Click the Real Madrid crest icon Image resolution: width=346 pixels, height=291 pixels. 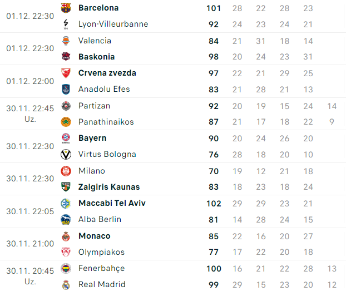[66, 284]
